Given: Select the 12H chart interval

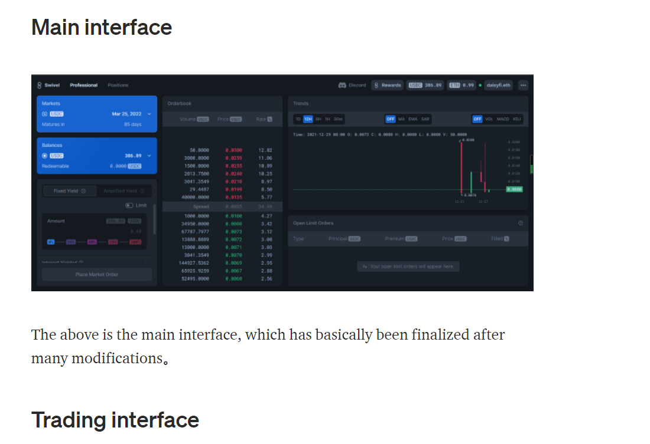Looking at the screenshot, I should pyautogui.click(x=308, y=119).
